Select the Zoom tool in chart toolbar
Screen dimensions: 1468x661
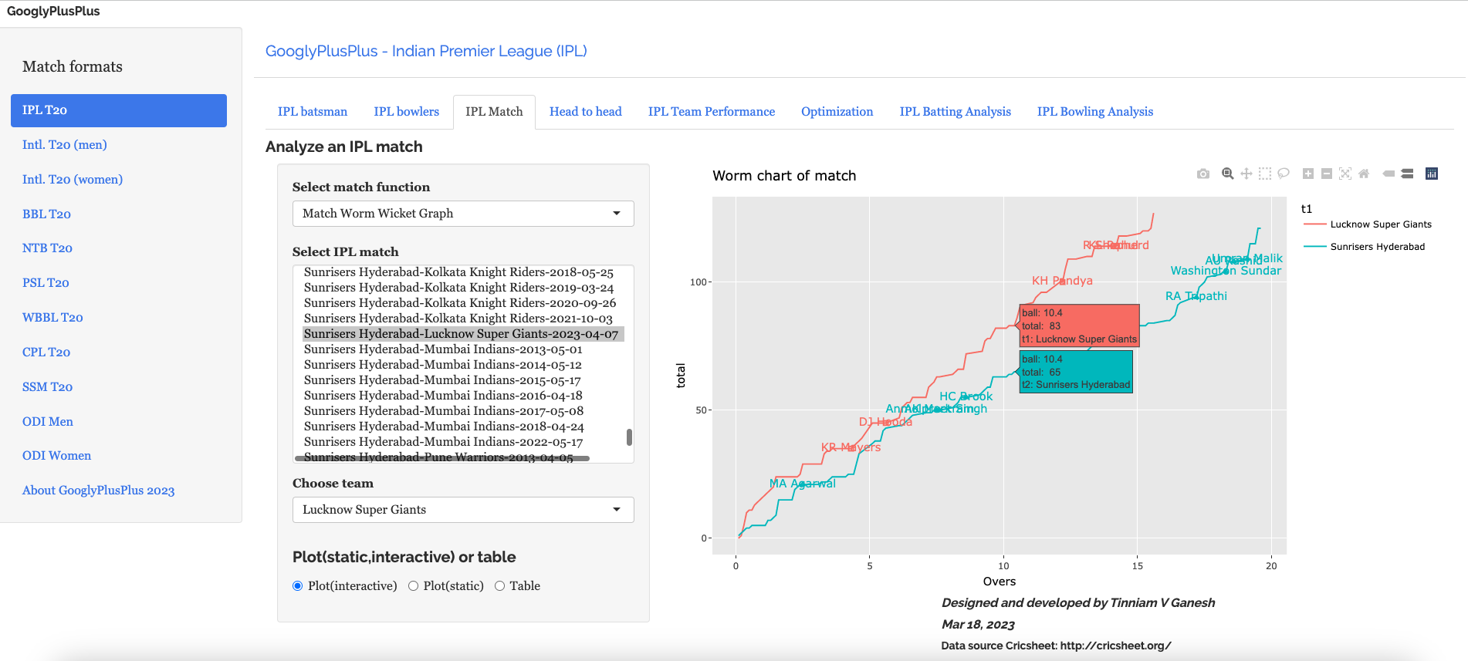tap(1227, 174)
